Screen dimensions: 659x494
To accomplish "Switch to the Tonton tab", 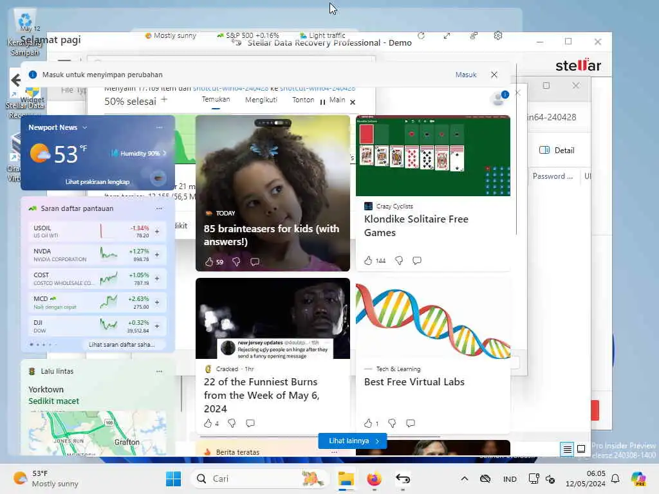I will [x=303, y=100].
